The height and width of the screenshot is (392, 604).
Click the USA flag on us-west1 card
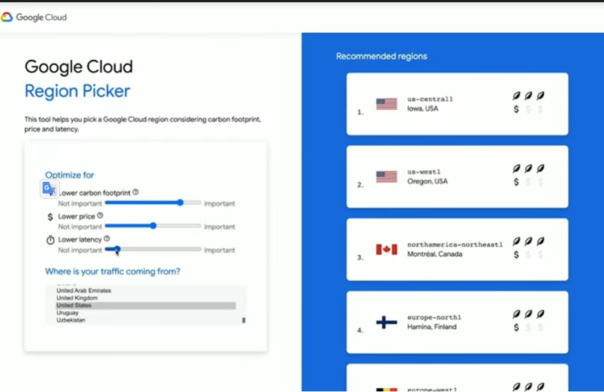pos(386,177)
